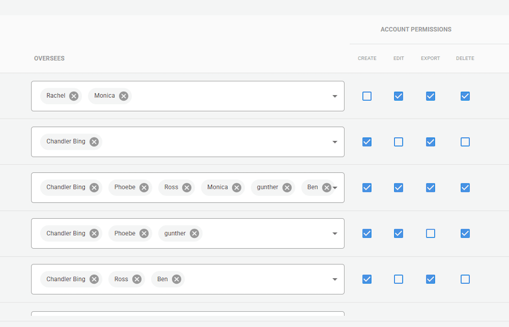Remove gunther from the six-chip row
The height and width of the screenshot is (327, 509).
(x=287, y=188)
